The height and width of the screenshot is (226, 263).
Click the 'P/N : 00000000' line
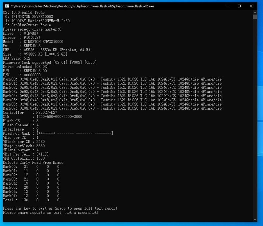[22, 75]
